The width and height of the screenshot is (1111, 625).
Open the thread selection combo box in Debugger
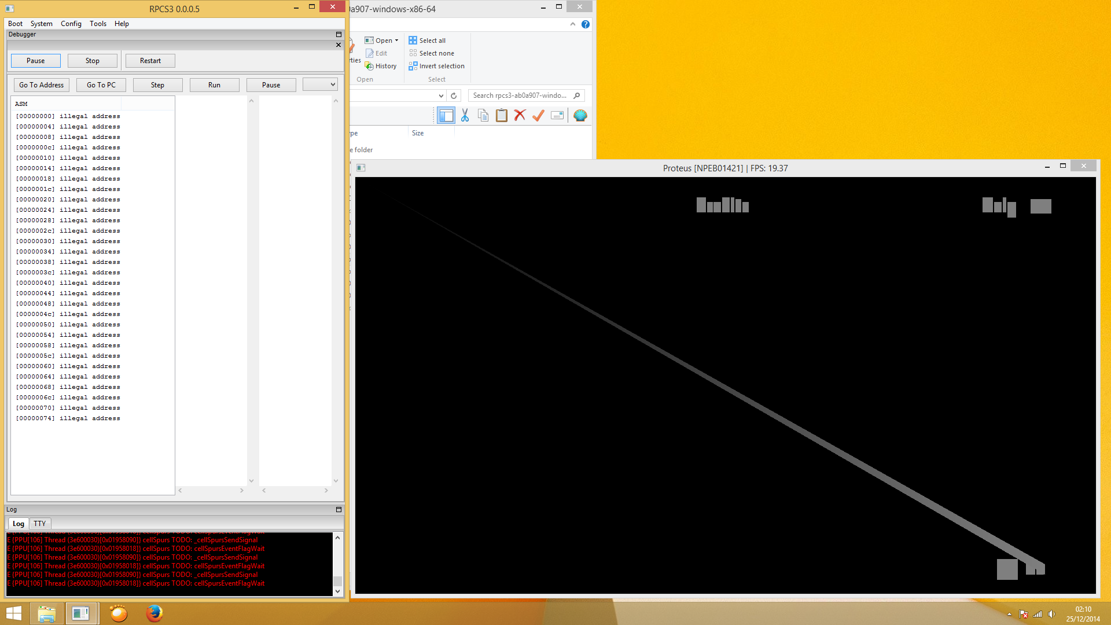[x=320, y=84]
